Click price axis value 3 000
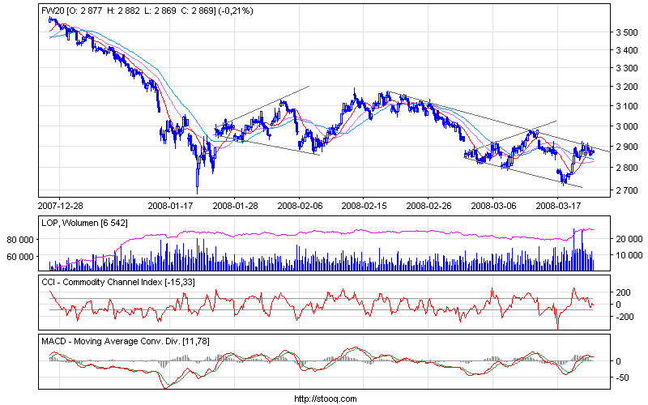Screen dimensions: 648x405 [x=626, y=126]
